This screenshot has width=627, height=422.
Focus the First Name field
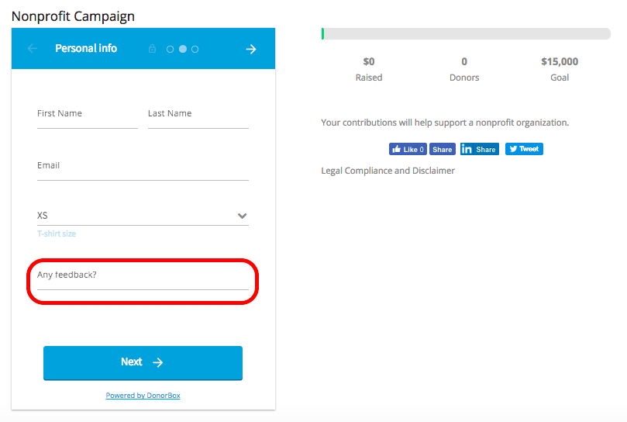pyautogui.click(x=87, y=115)
